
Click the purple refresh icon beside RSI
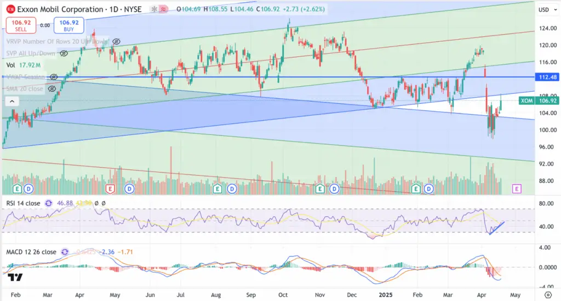(x=48, y=203)
